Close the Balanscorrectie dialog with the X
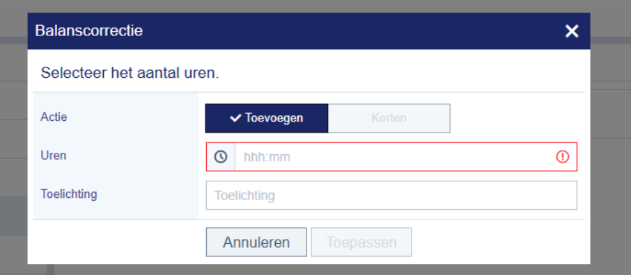631x275 pixels. coord(571,31)
